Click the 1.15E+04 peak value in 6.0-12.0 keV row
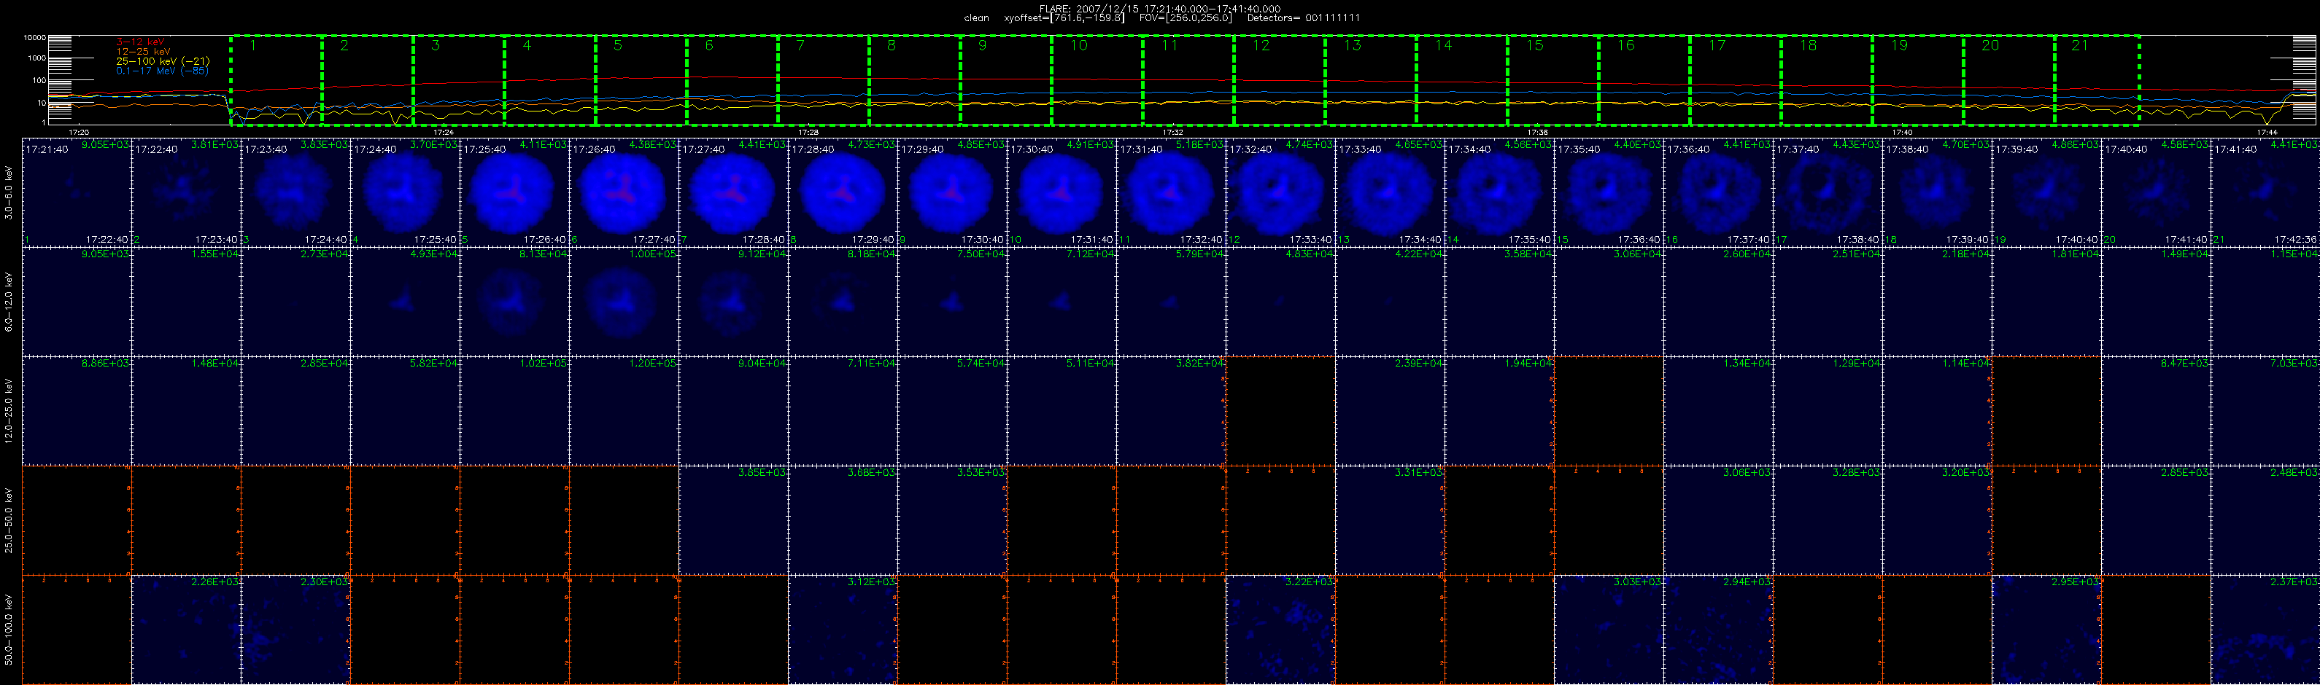The height and width of the screenshot is (685, 2320). [2294, 254]
